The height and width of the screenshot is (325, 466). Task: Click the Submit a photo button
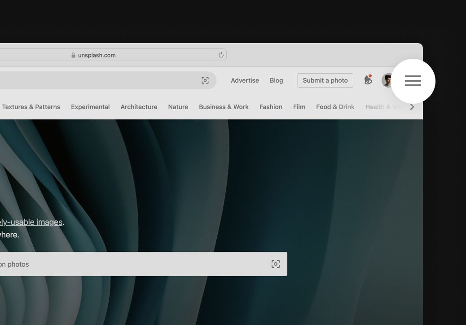click(325, 80)
